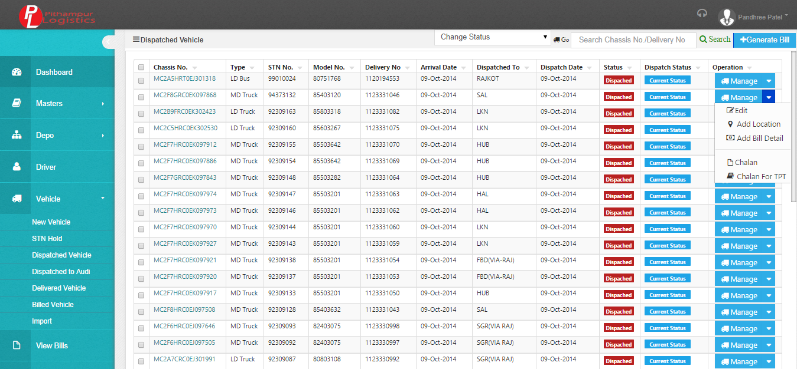Click the Dashboard gauge icon in sidebar
The height and width of the screenshot is (369, 797).
point(17,72)
